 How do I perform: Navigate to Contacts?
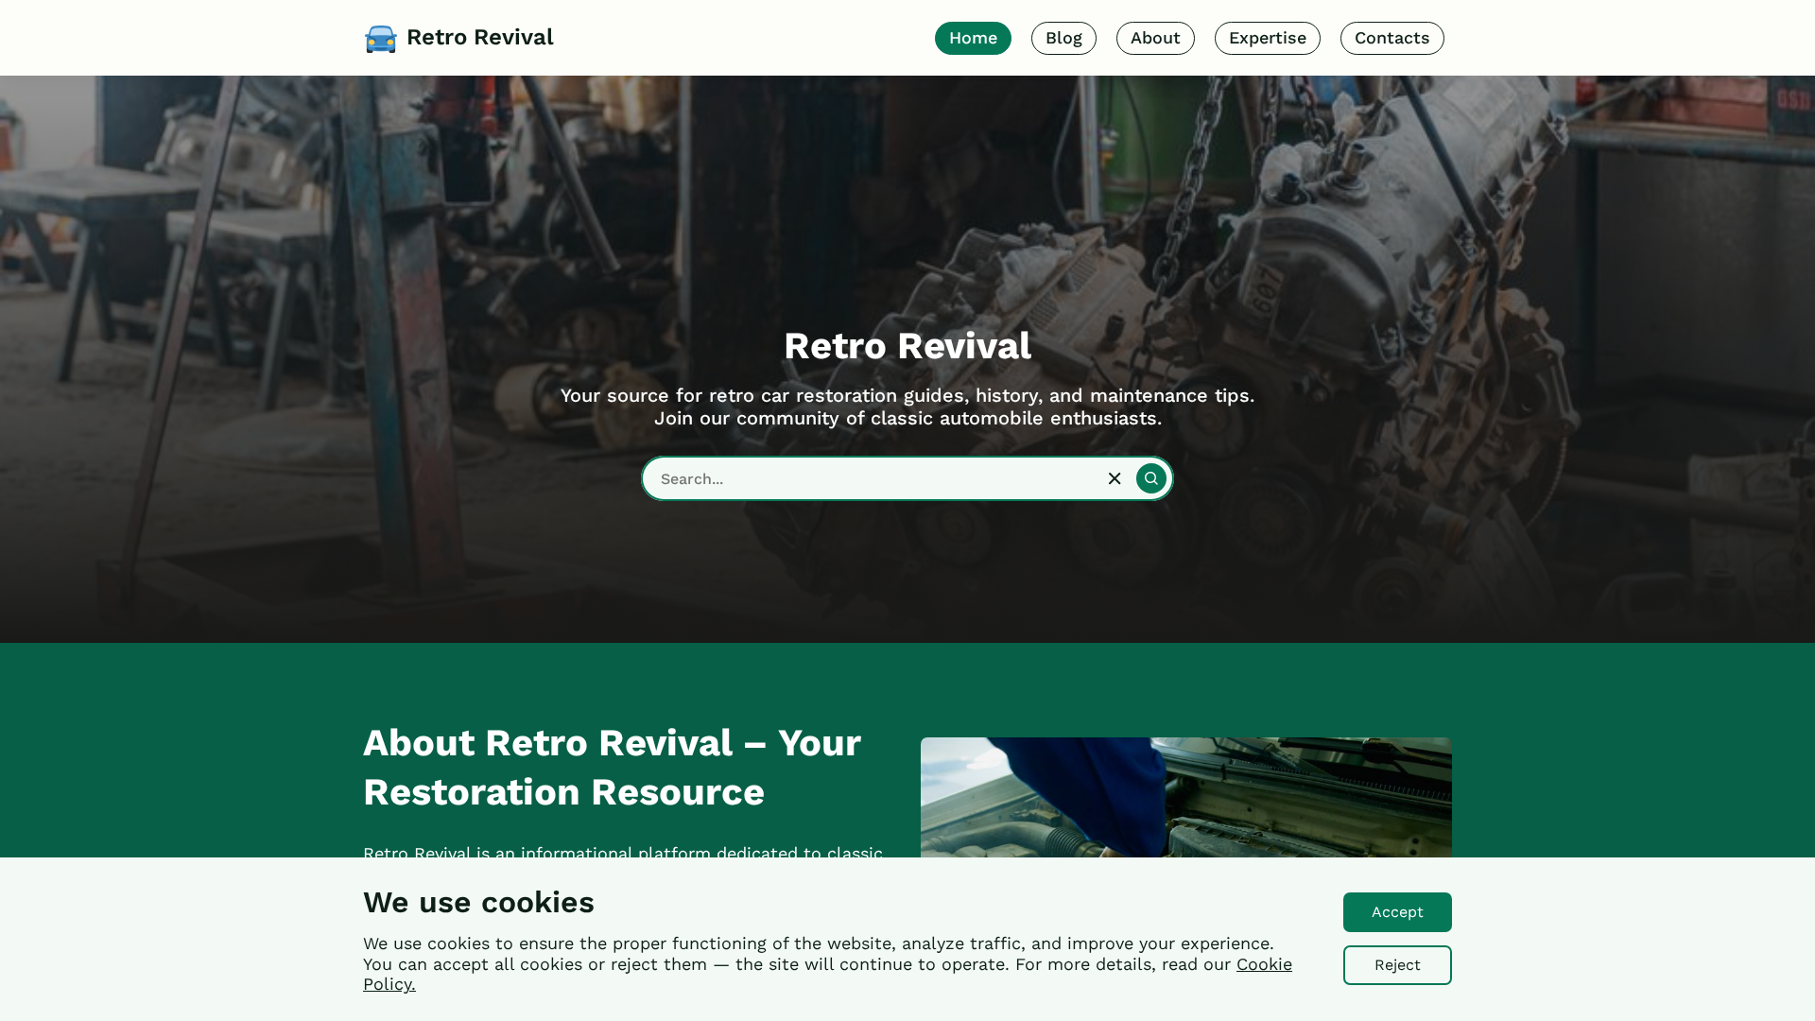(x=1391, y=39)
